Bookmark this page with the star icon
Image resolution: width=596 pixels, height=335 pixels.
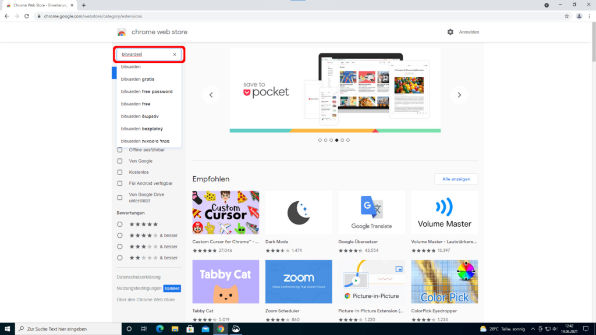[567, 16]
